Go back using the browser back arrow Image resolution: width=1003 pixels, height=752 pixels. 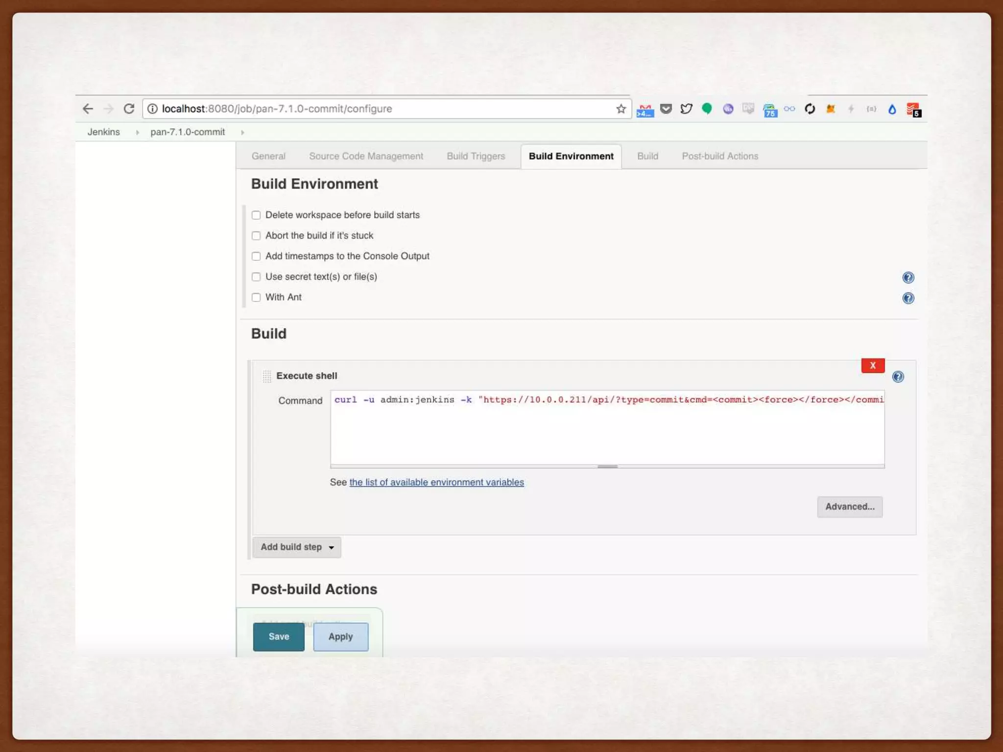pos(88,109)
